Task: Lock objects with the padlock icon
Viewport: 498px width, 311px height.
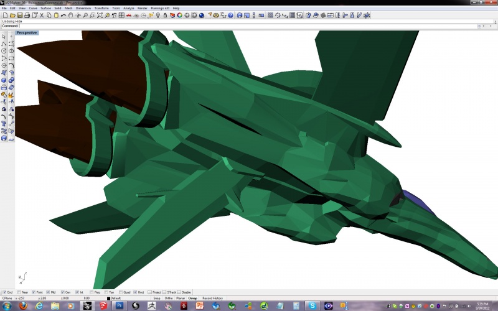Action: [165, 15]
